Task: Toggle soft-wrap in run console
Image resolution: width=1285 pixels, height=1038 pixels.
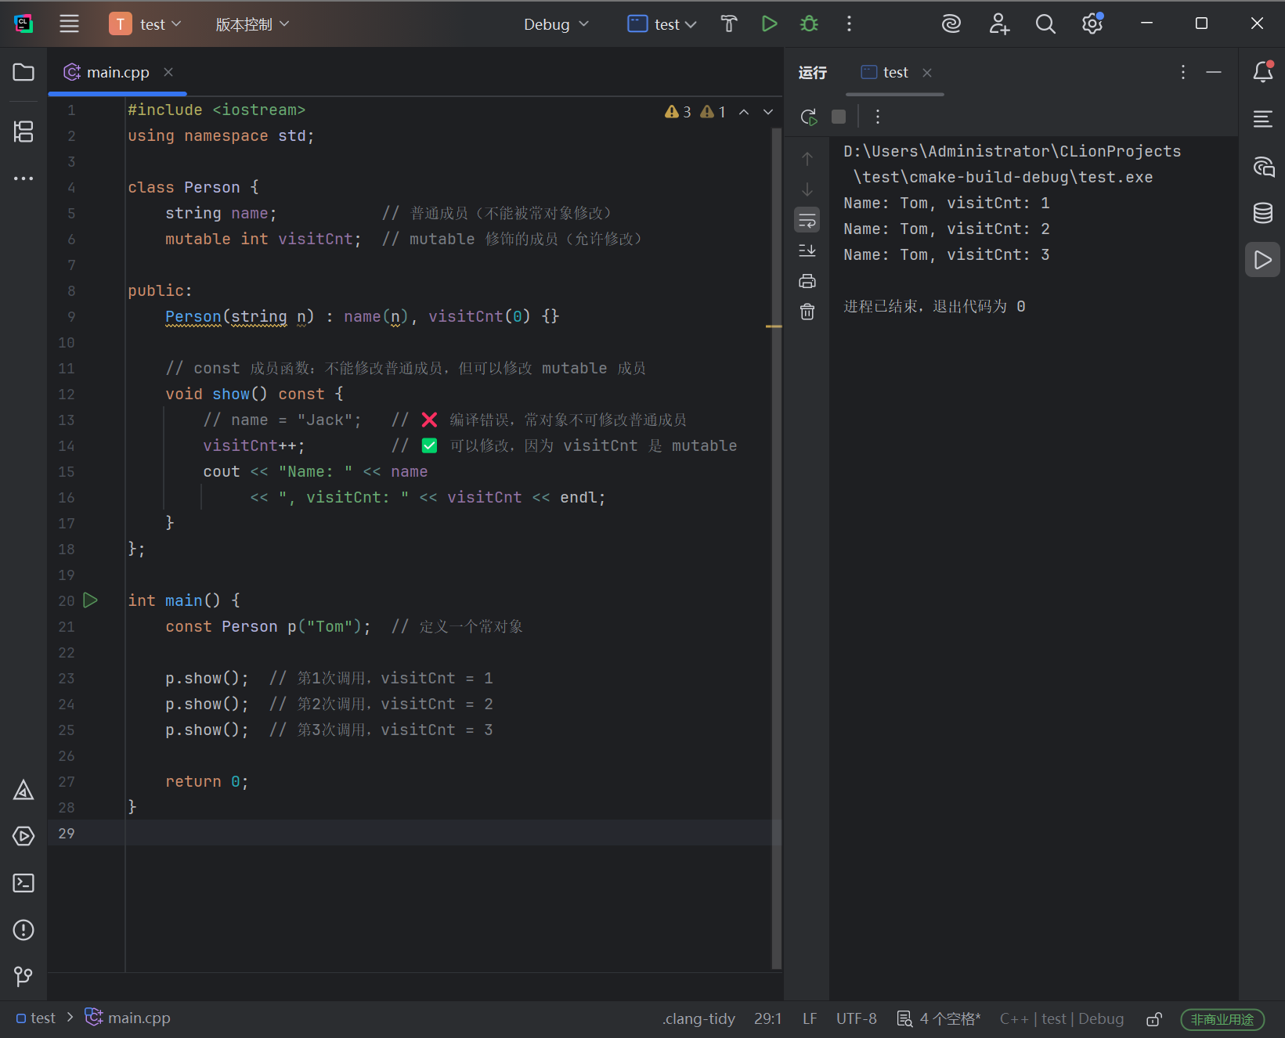Action: [x=807, y=220]
